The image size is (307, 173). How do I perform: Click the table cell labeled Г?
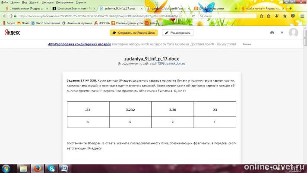[215, 122]
